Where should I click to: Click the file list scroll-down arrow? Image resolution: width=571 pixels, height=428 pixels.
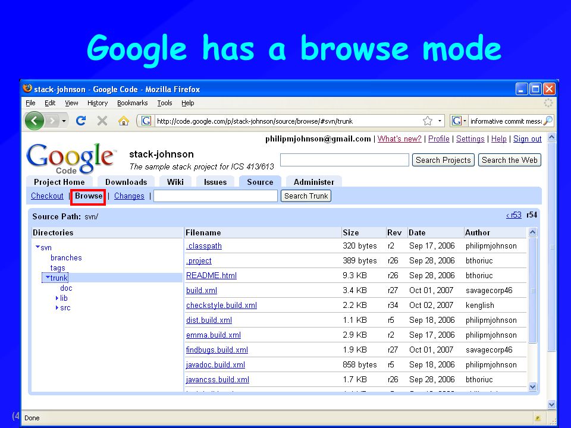coord(532,386)
